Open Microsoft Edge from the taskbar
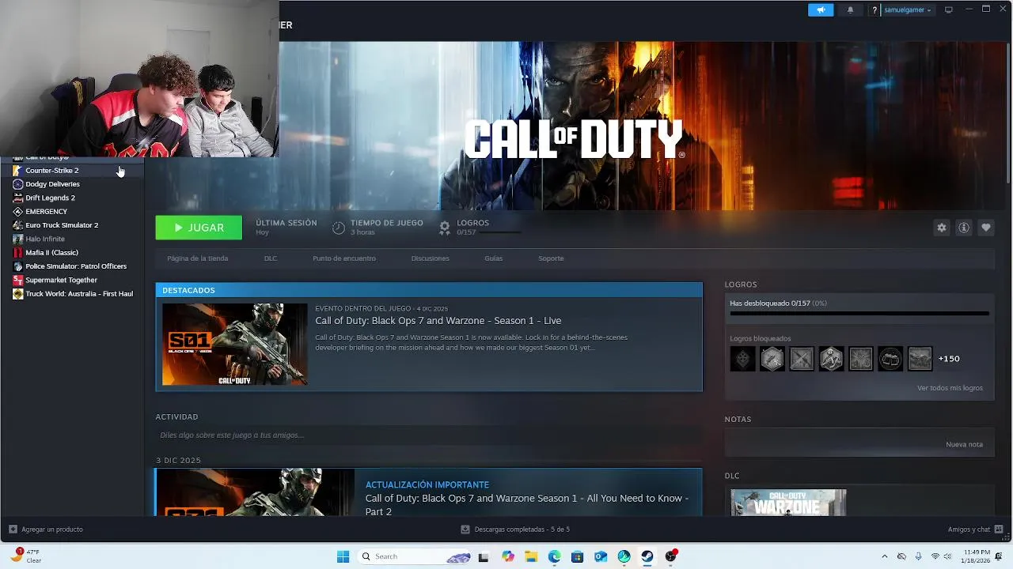 tap(554, 556)
